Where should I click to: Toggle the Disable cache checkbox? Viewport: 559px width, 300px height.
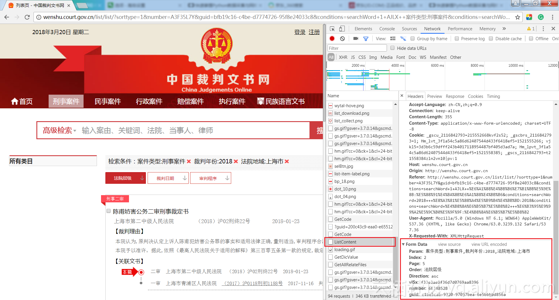coord(491,38)
